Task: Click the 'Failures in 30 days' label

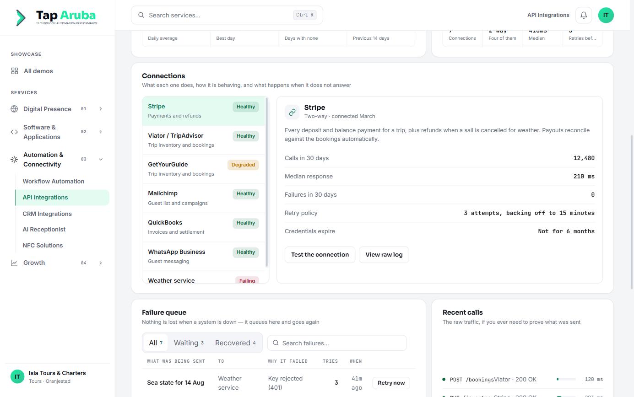Action: (x=311, y=195)
